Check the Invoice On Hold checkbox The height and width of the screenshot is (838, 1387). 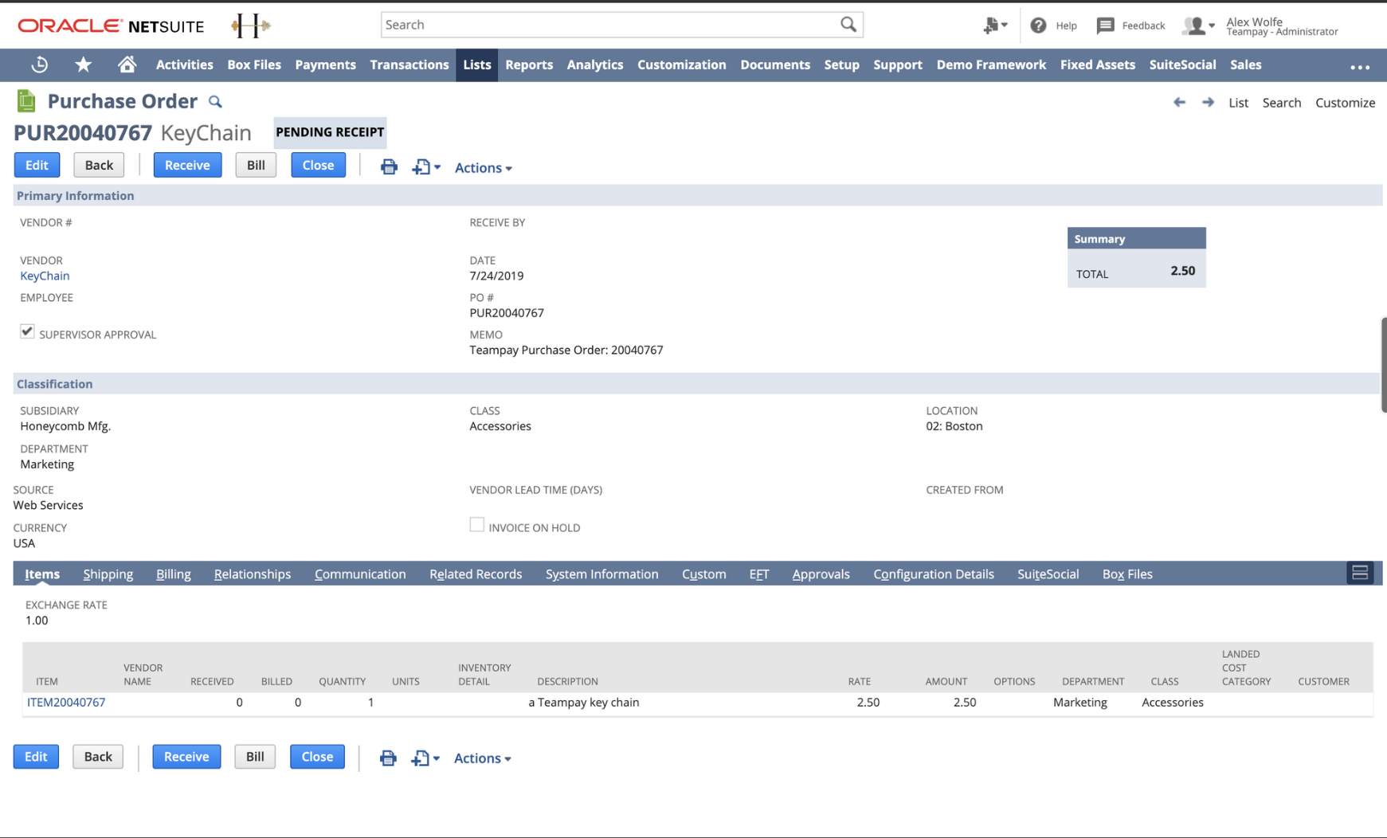tap(476, 524)
